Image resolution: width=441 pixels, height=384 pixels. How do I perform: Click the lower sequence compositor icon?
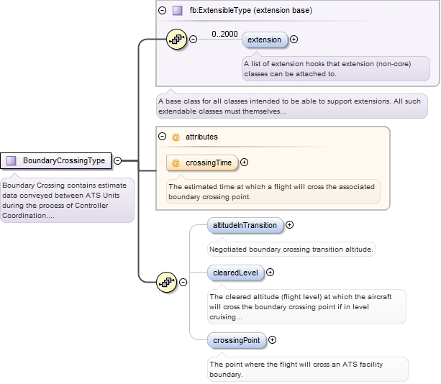point(166,283)
